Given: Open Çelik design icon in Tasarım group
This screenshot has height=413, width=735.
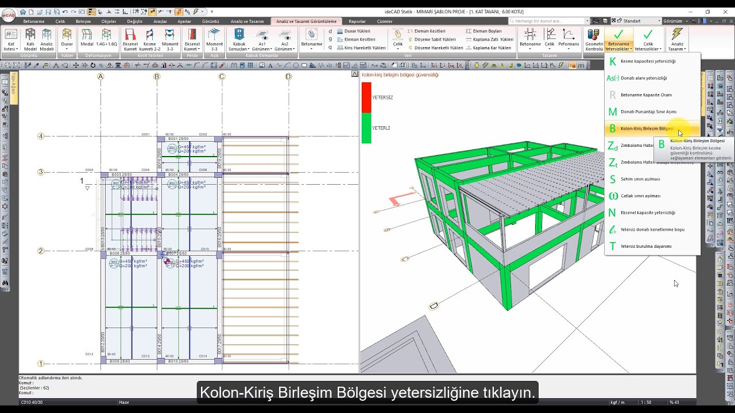Looking at the screenshot, I should tap(550, 40).
